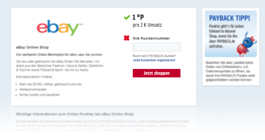Click the 'Ihre besonderen Vorteile' text
Viewport: 265px width, 140px height.
34,77
